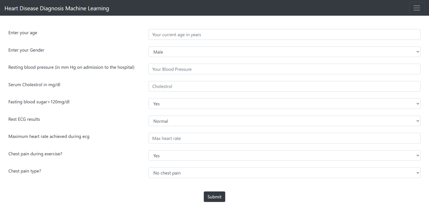Viewport: 429px width, 204px height.
Task: Click the Serum Cholestrol label text
Action: [34, 85]
